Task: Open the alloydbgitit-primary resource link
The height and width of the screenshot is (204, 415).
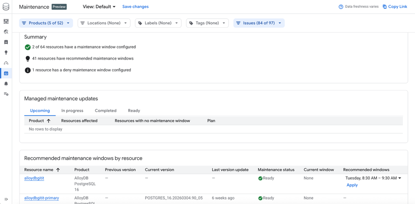Action: coord(41,198)
